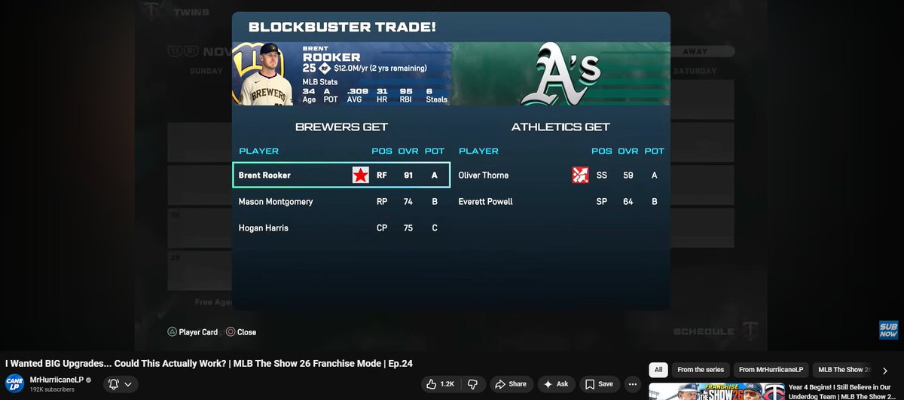Click the BLOCKBUSTER TRADE! title
Viewport: 904px width, 400px height.
(x=342, y=28)
